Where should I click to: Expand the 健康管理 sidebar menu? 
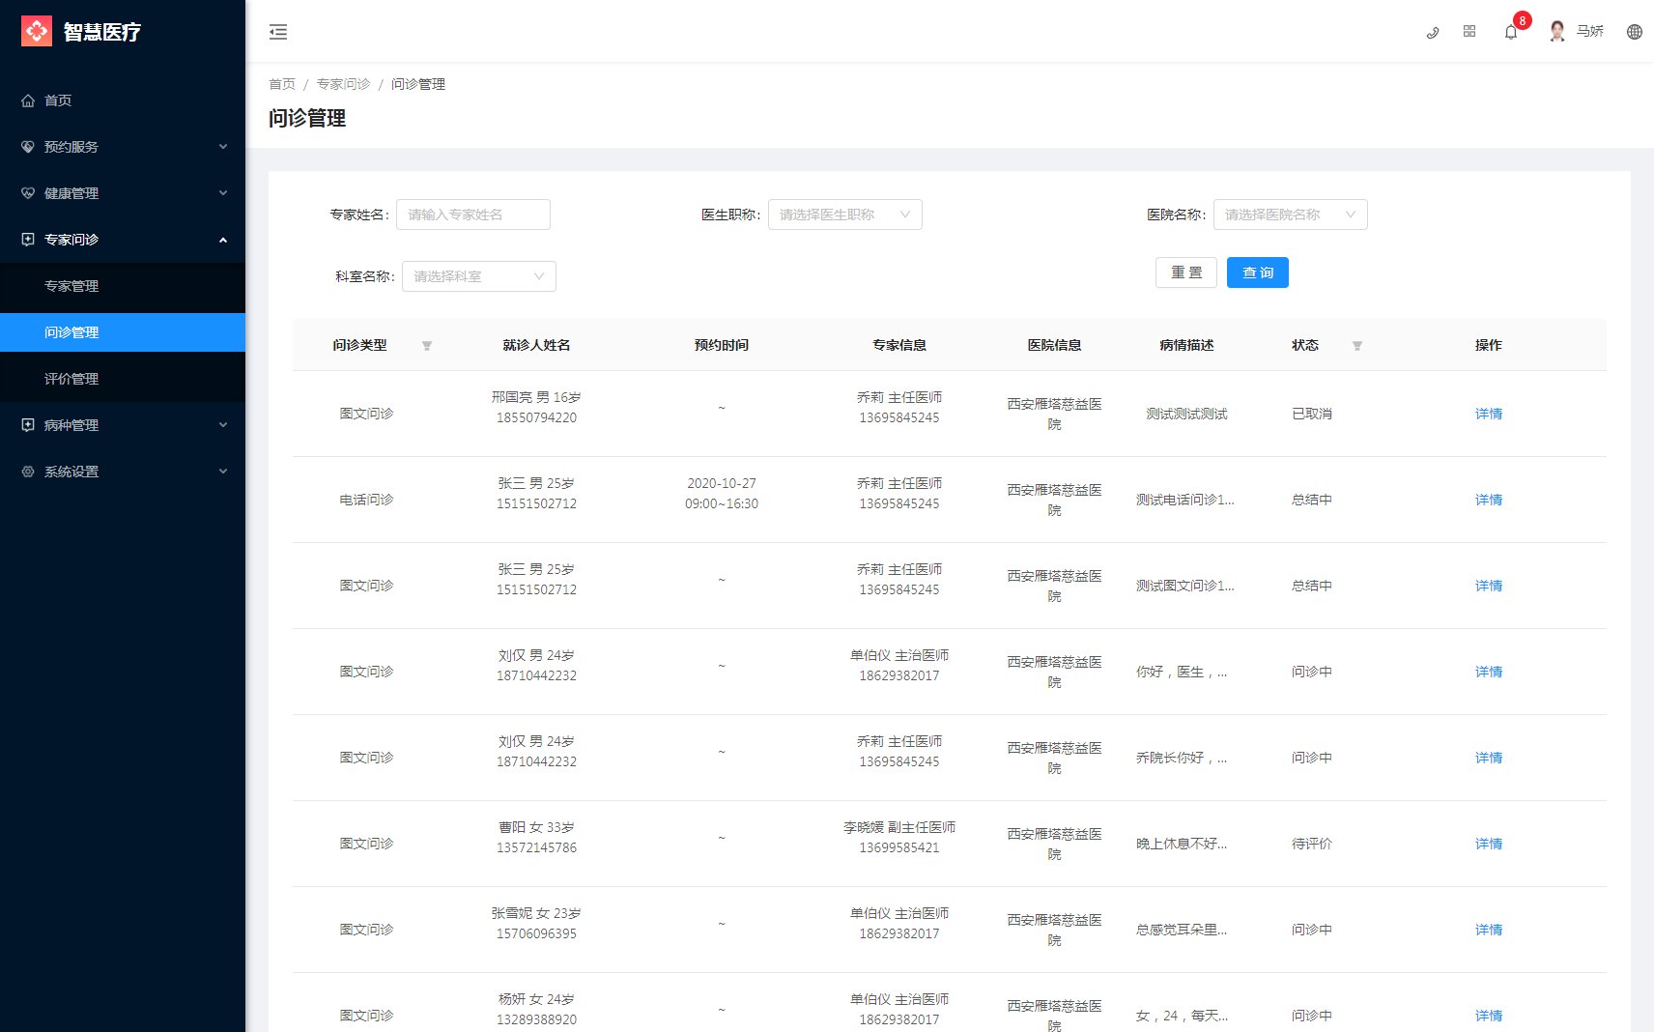[x=123, y=193]
